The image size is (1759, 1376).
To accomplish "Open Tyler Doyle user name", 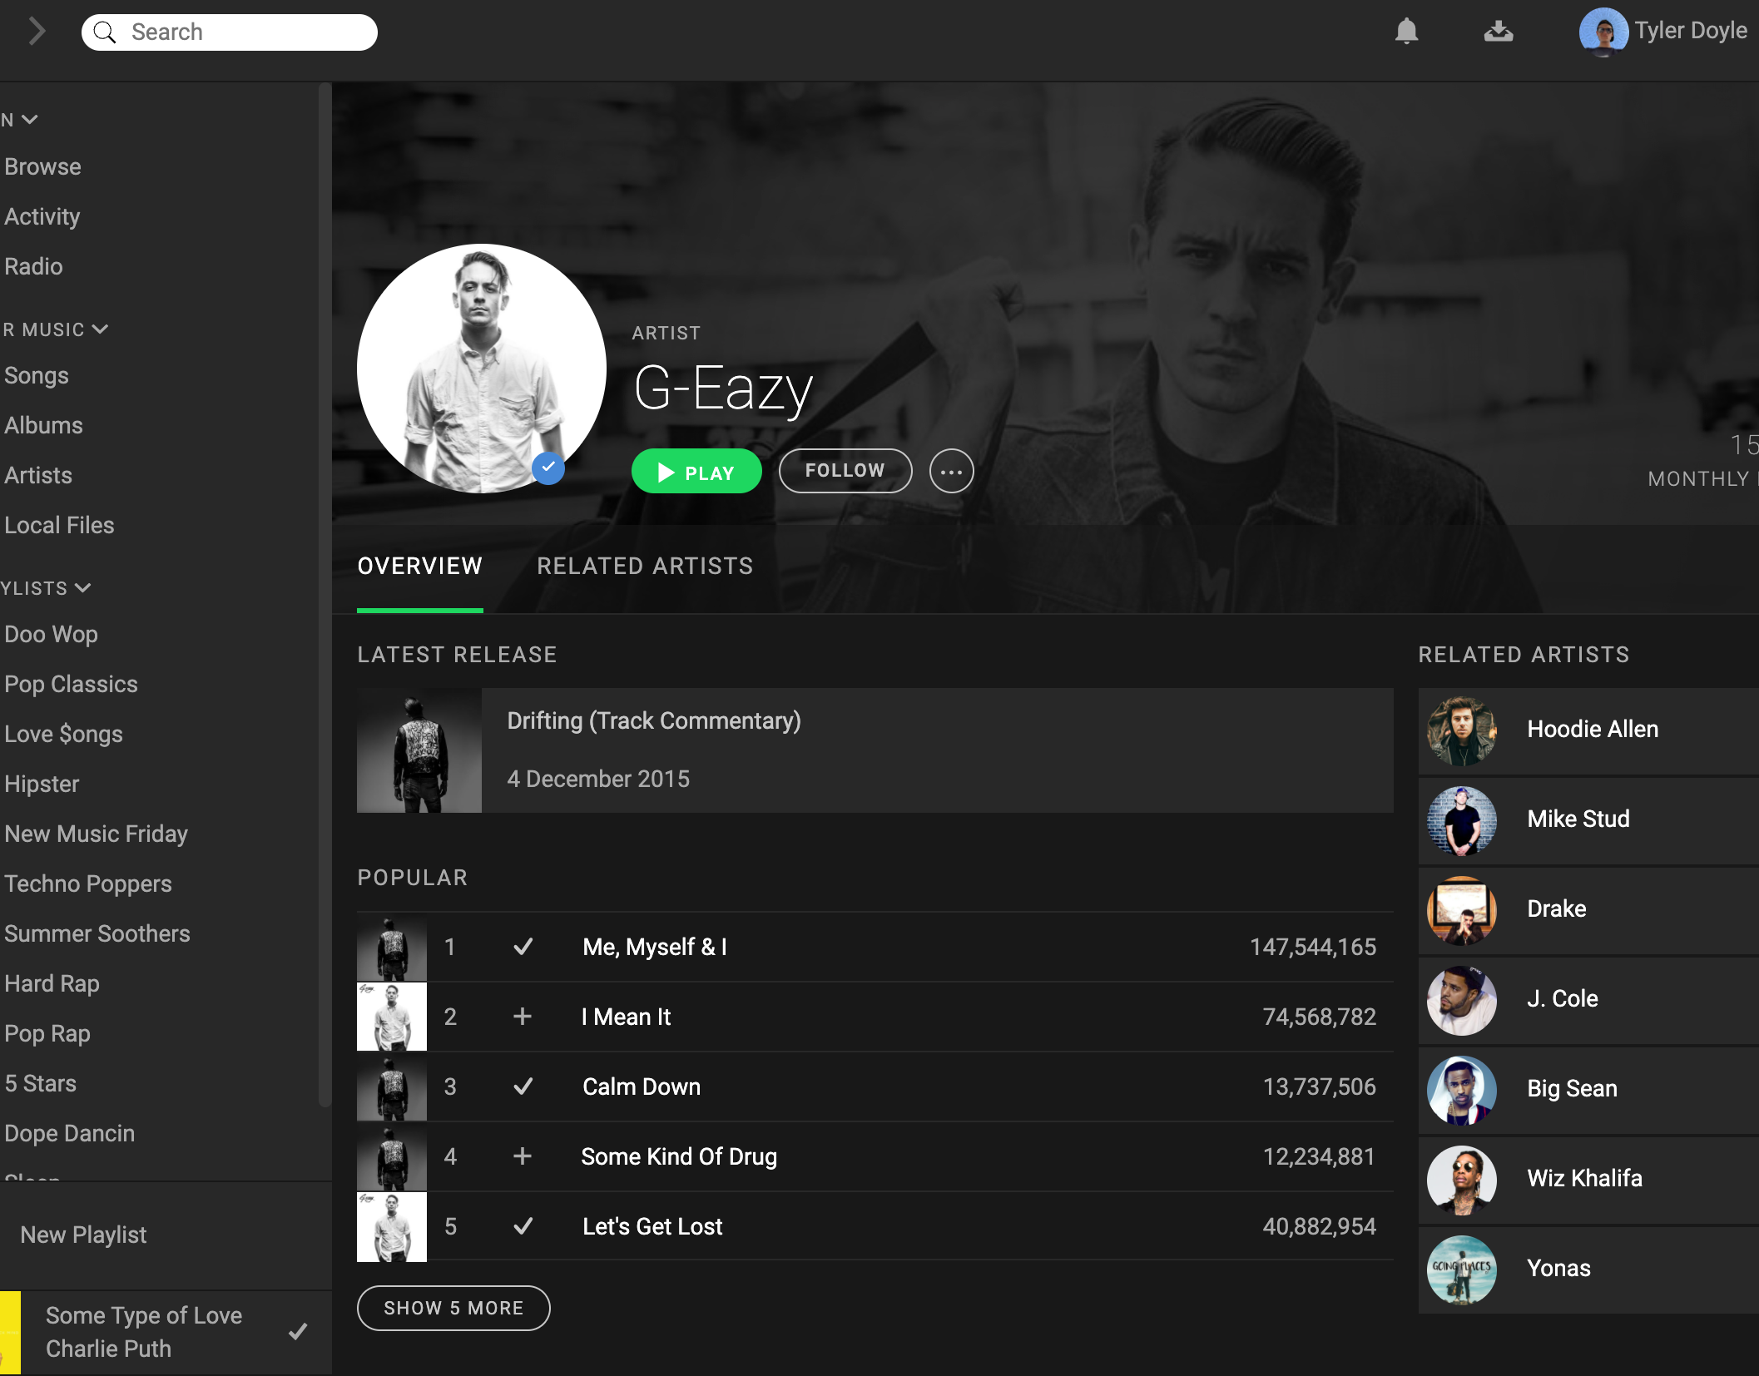I will (1691, 31).
